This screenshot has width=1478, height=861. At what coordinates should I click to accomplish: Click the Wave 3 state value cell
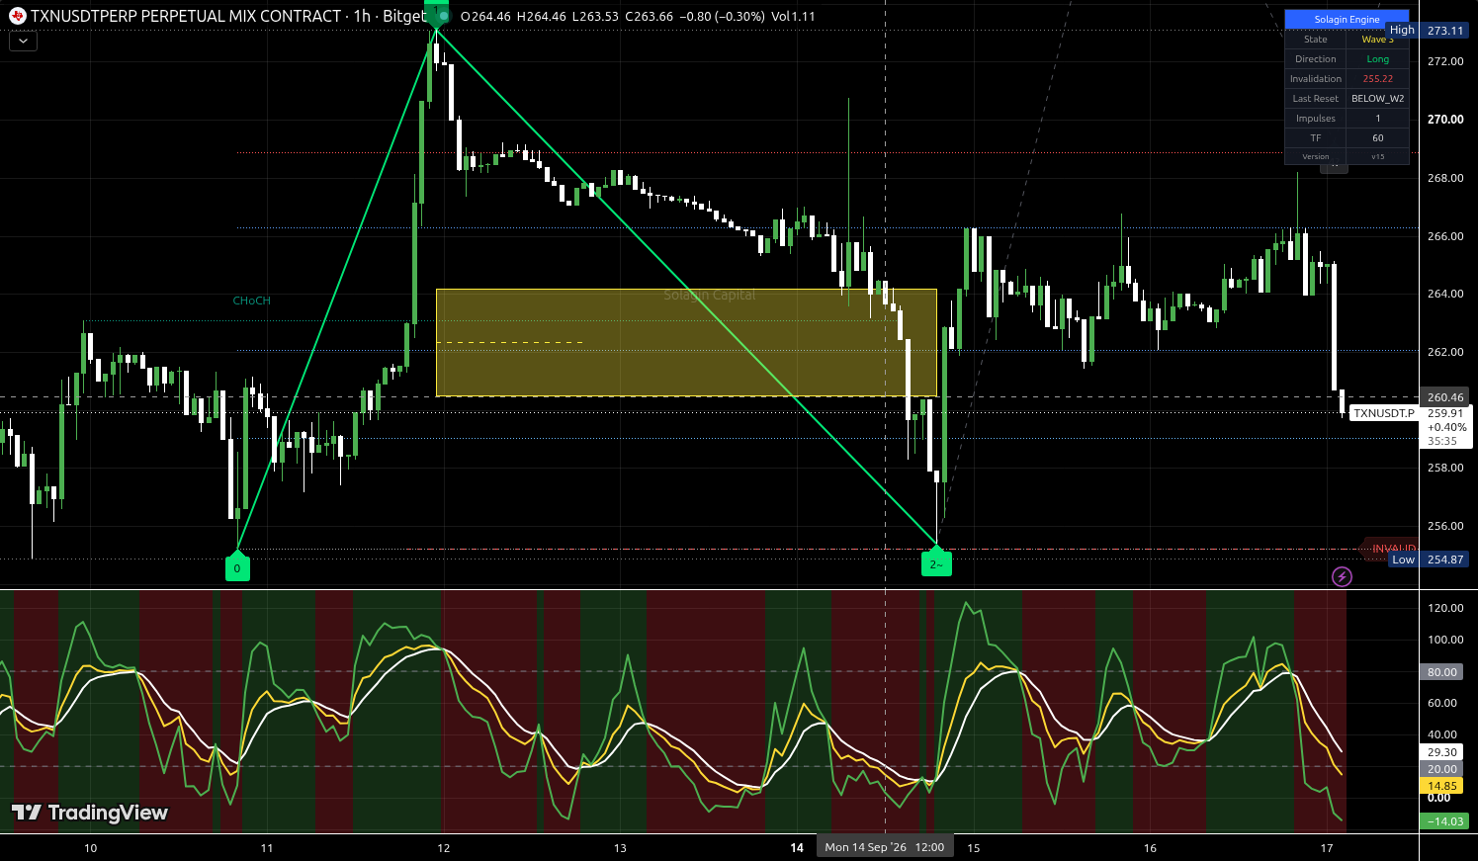click(x=1377, y=40)
